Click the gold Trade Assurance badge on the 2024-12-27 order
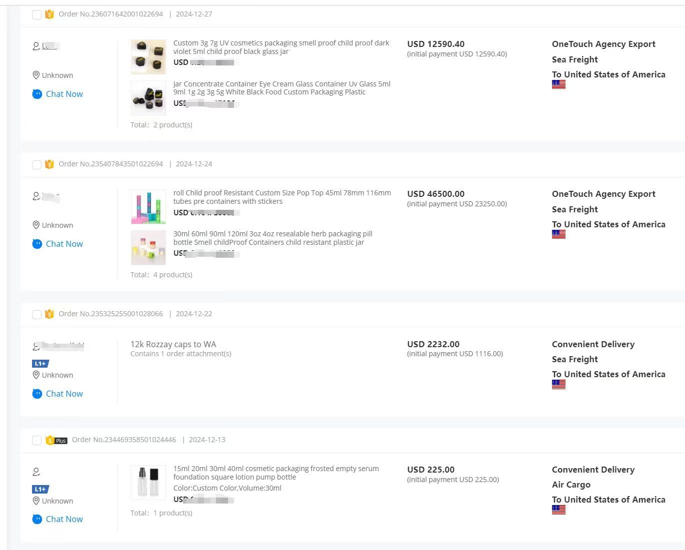The image size is (685, 550). pyautogui.click(x=49, y=14)
